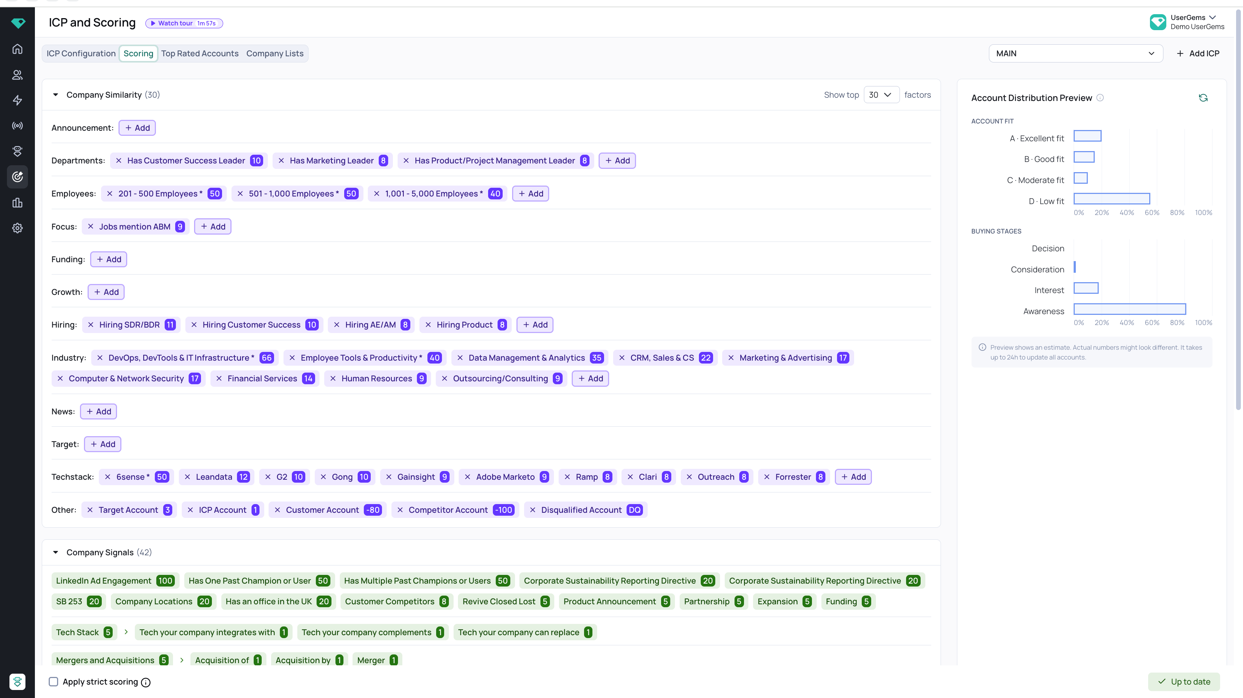
Task: Add an Announcement factor
Action: pos(137,128)
